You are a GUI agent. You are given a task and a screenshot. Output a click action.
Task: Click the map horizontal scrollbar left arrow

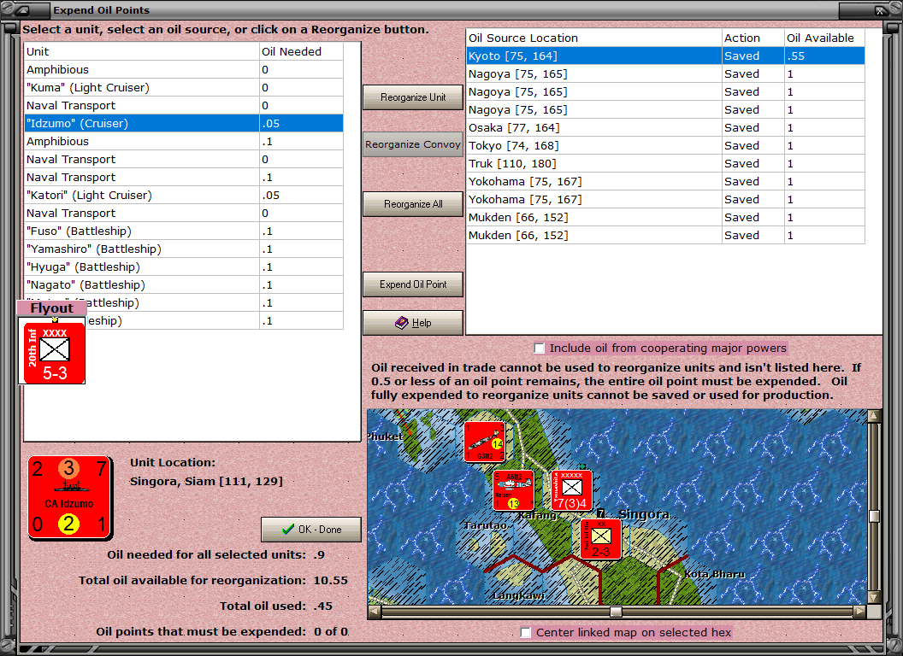point(375,612)
